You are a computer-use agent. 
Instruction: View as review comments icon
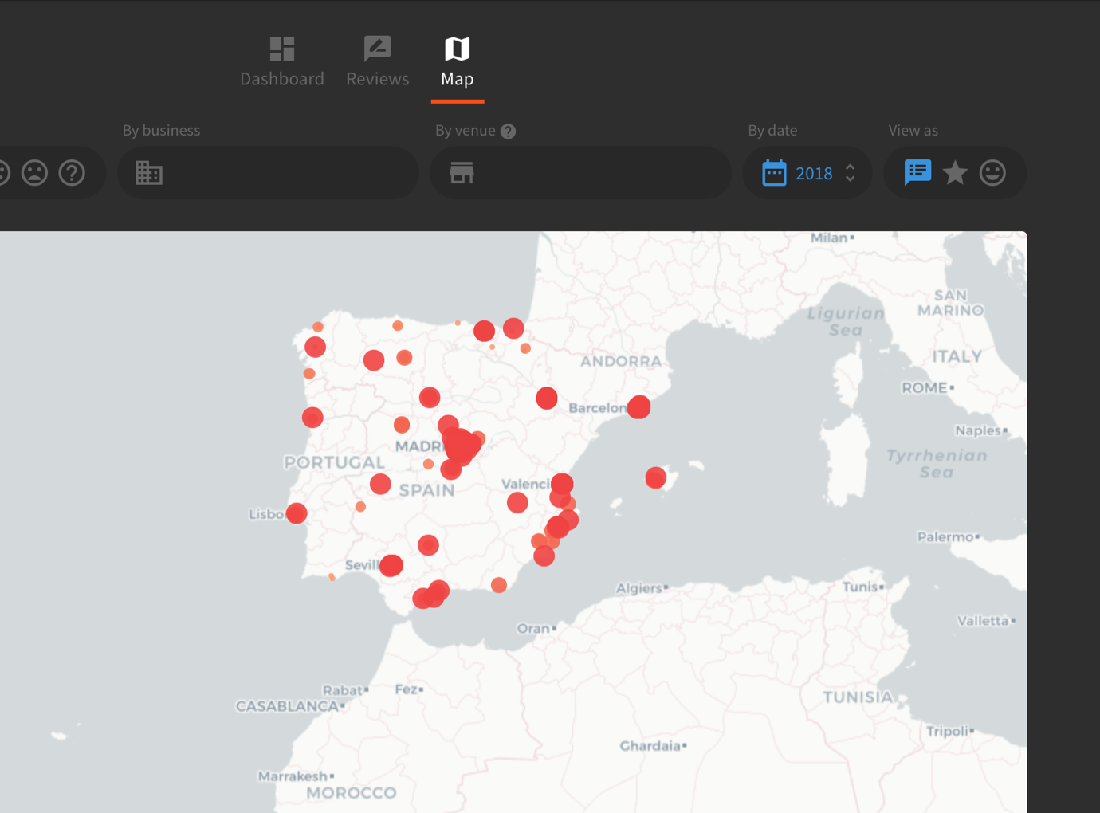[917, 172]
